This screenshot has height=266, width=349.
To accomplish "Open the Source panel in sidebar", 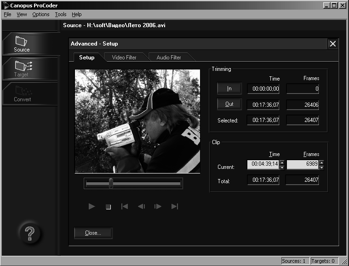I will 30,44.
